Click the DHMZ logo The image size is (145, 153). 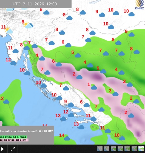(x=140, y=5)
